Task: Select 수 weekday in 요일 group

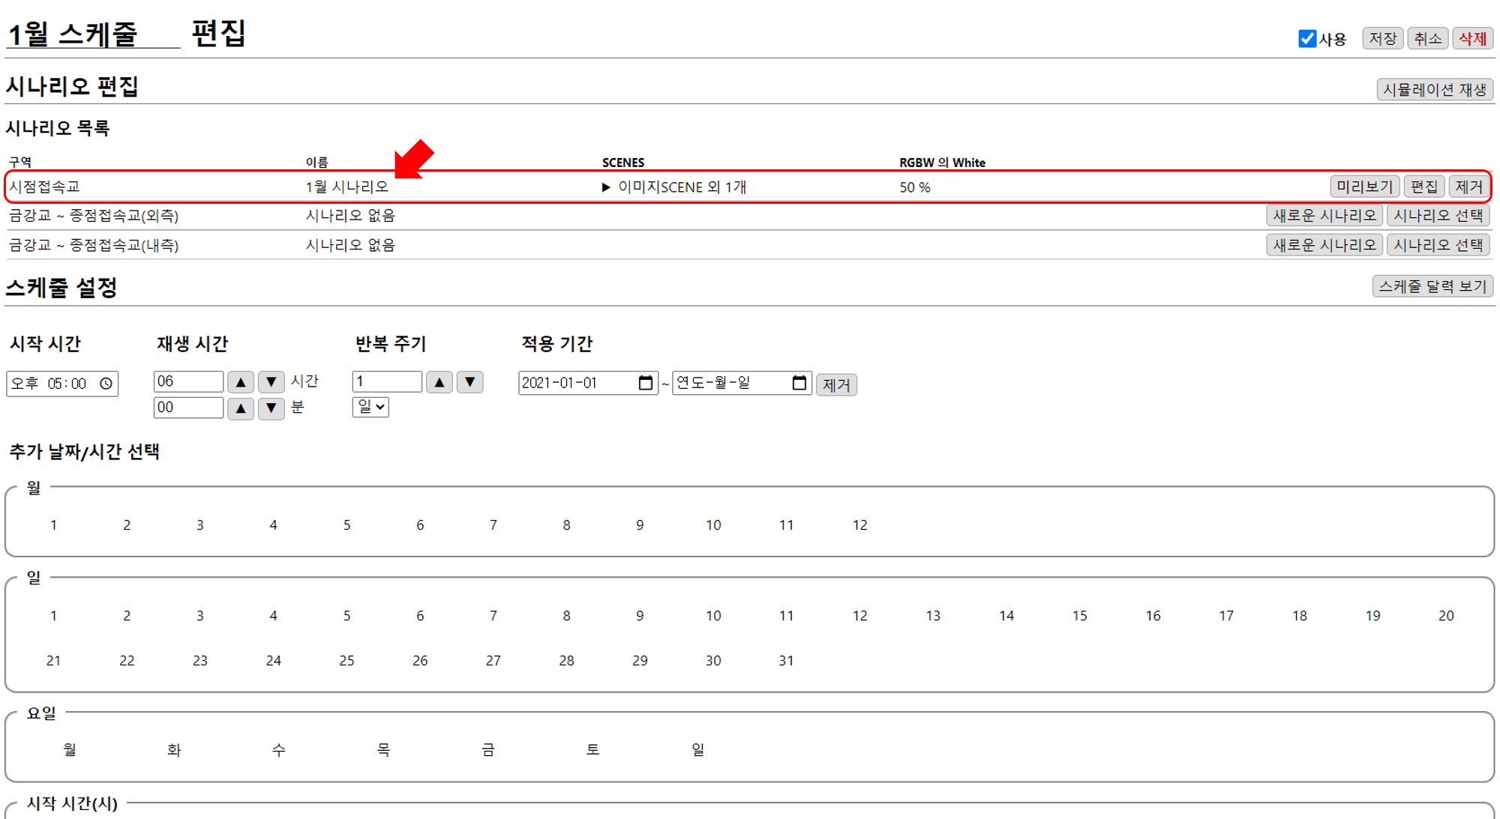Action: coord(279,750)
